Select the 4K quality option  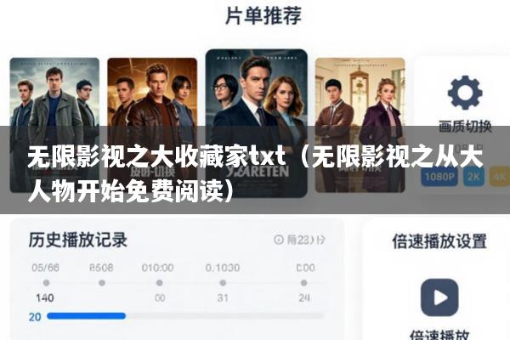(500, 177)
